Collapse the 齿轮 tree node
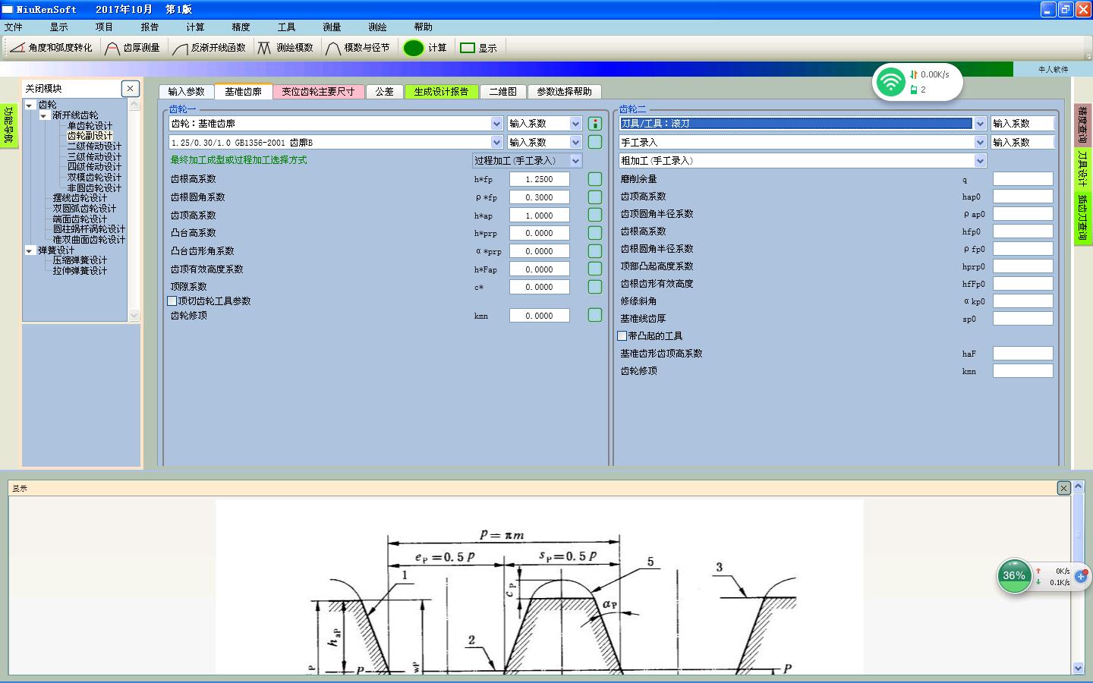The image size is (1093, 683). 30,105
